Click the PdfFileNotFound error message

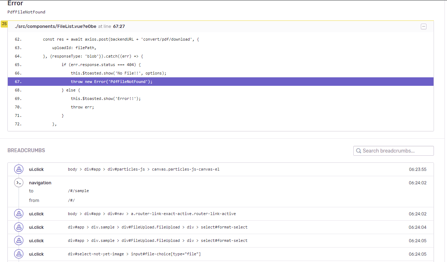pyautogui.click(x=26, y=12)
